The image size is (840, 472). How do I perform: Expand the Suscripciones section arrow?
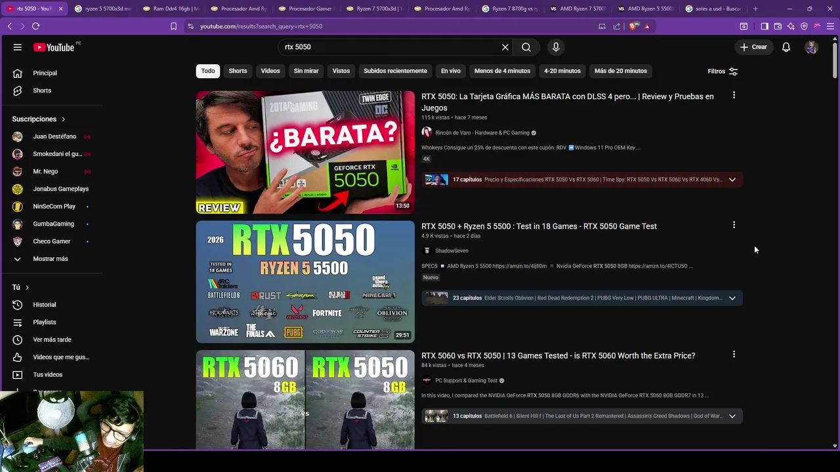pyautogui.click(x=64, y=119)
